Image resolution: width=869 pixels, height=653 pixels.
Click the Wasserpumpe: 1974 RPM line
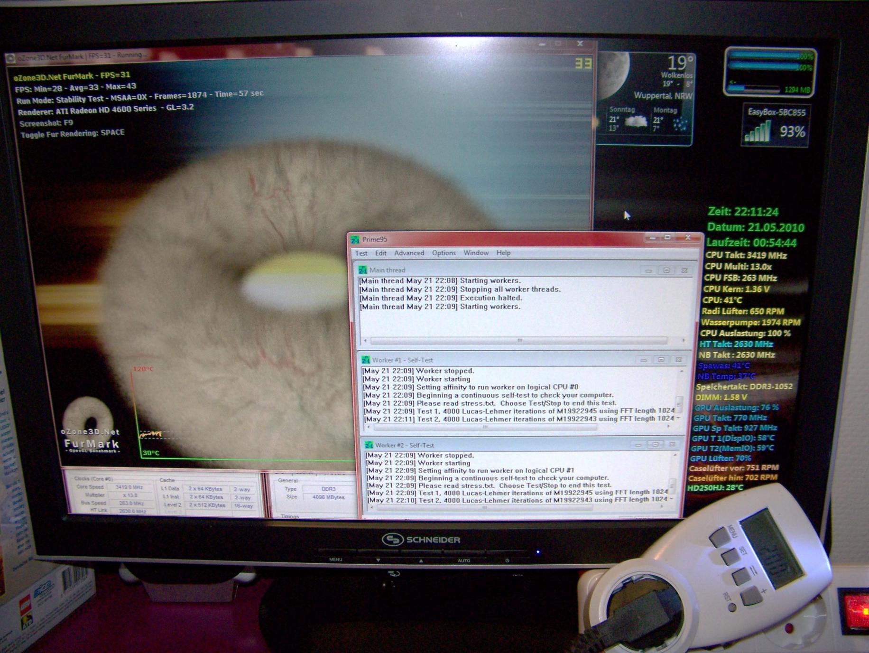(750, 323)
